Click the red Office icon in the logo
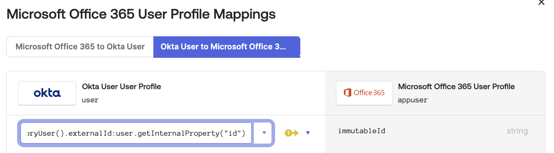The image size is (554, 153). (x=347, y=93)
